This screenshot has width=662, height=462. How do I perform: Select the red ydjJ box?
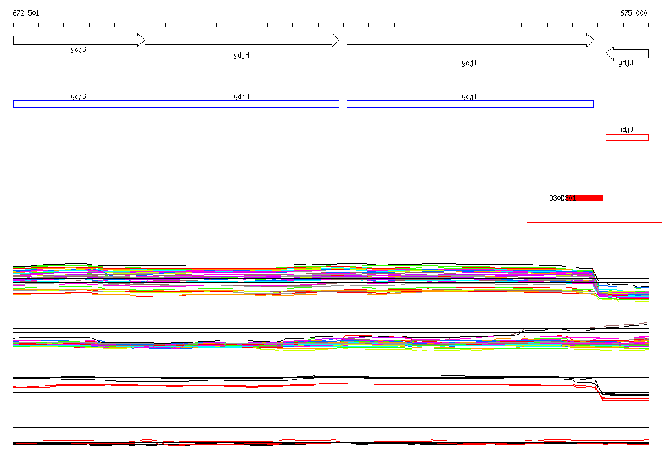pos(627,137)
